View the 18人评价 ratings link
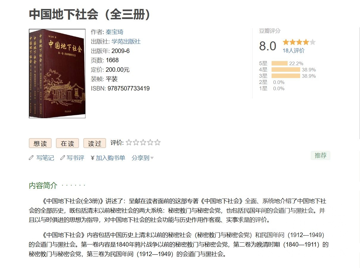Screen dimensions: 360x268 [x=294, y=51]
